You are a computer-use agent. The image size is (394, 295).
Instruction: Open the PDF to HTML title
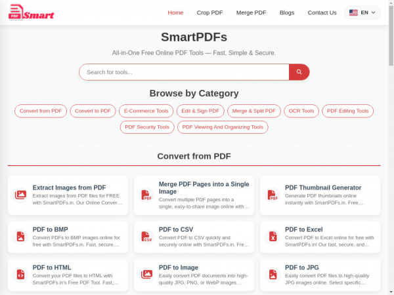pyautogui.click(x=52, y=267)
